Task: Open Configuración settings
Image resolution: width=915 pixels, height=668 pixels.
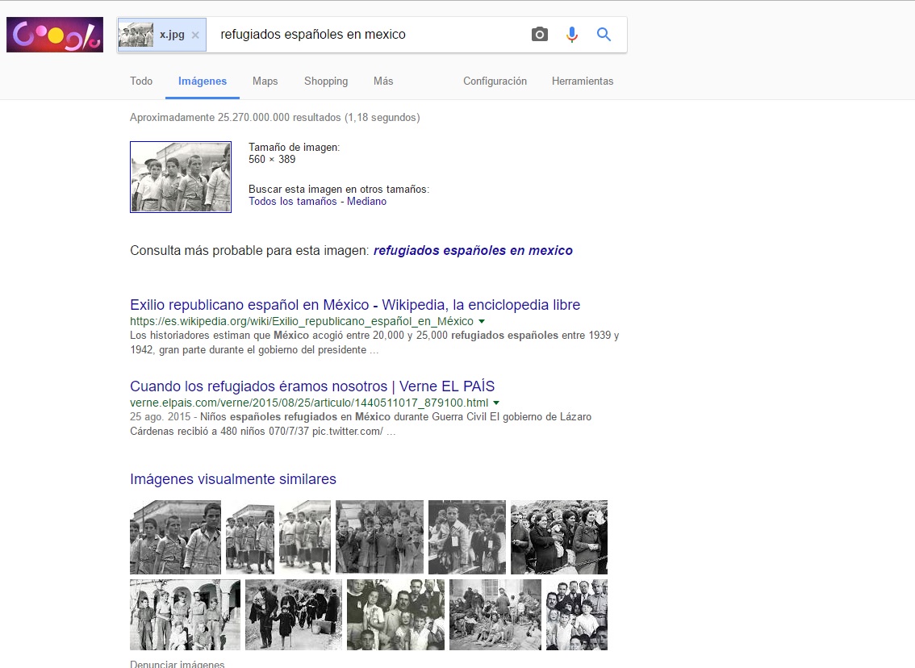Action: coord(495,81)
